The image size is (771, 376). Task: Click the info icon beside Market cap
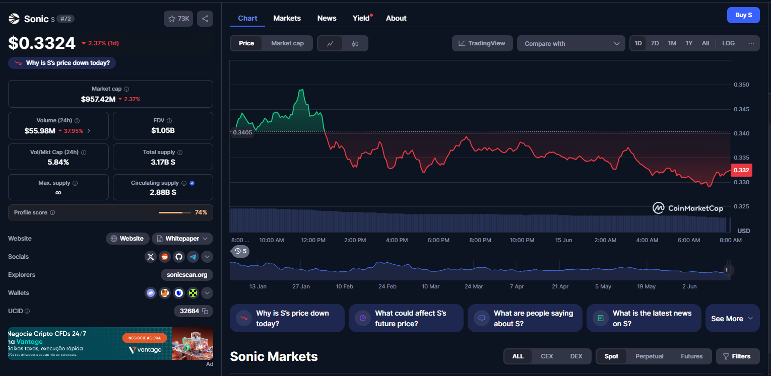pos(126,89)
